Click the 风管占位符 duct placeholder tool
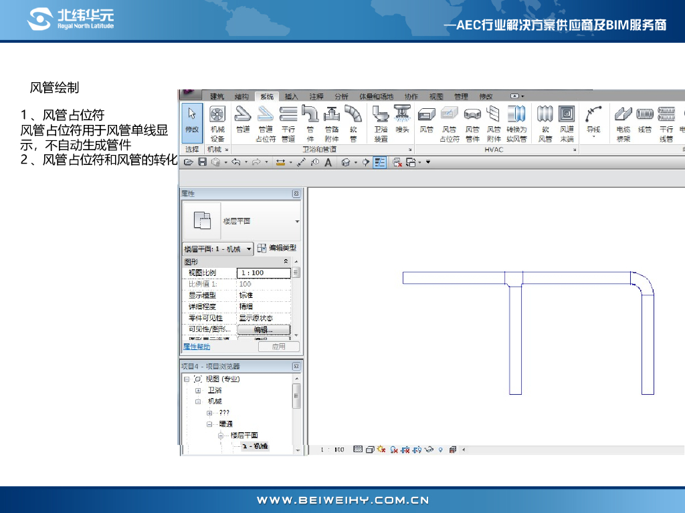The height and width of the screenshot is (513, 685). pyautogui.click(x=449, y=121)
